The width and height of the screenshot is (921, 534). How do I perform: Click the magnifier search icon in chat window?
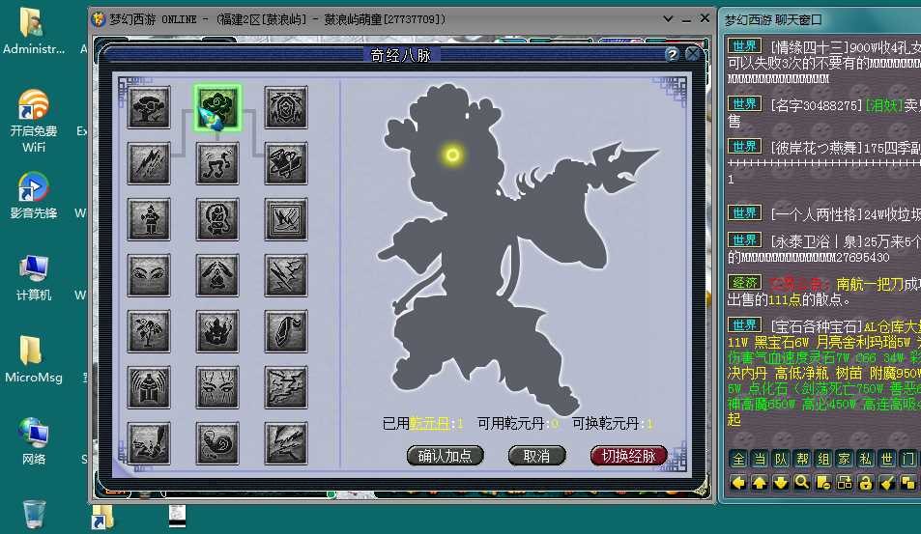tap(802, 483)
